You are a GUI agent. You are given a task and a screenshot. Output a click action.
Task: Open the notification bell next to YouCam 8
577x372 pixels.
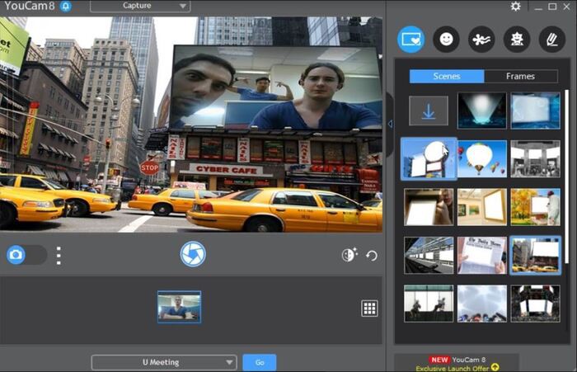pos(65,7)
